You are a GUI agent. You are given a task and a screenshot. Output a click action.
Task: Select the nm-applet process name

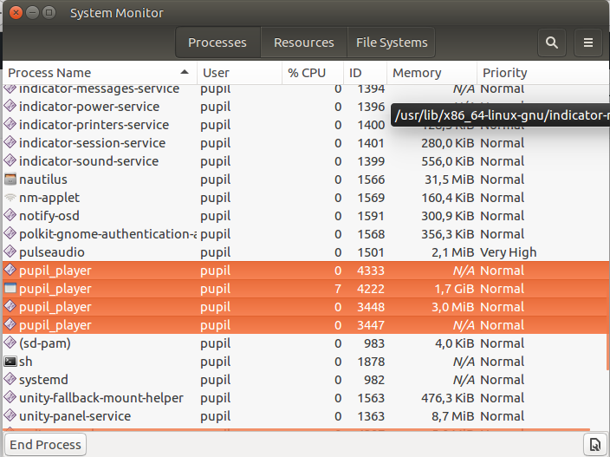coord(49,198)
